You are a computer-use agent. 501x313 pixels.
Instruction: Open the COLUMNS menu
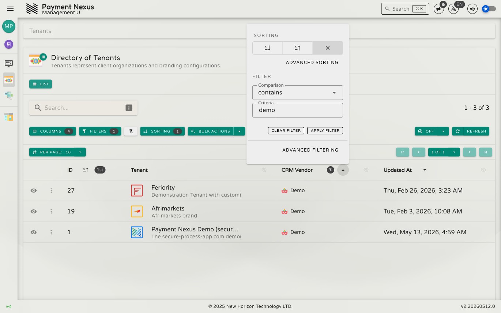pos(53,131)
